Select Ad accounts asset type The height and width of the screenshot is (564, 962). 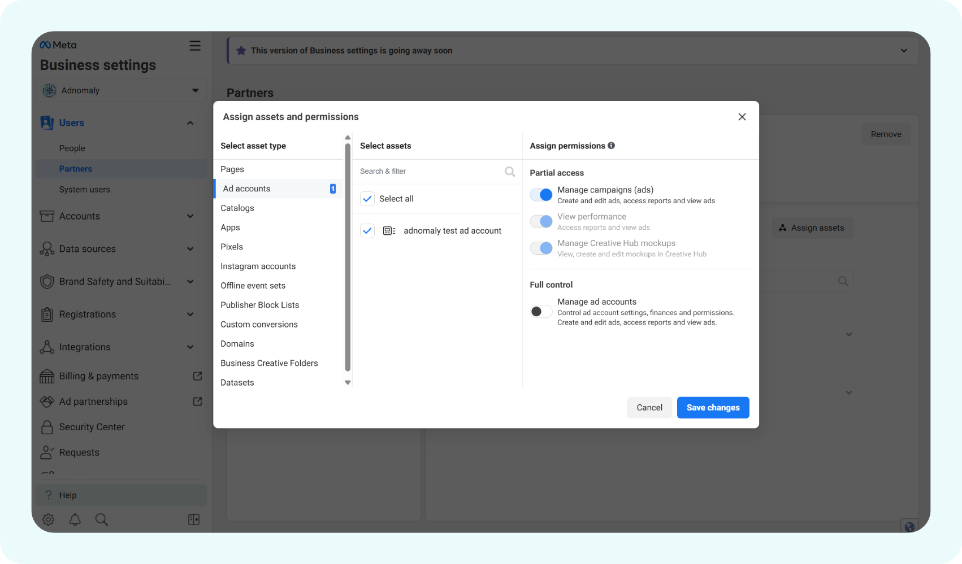coord(279,189)
